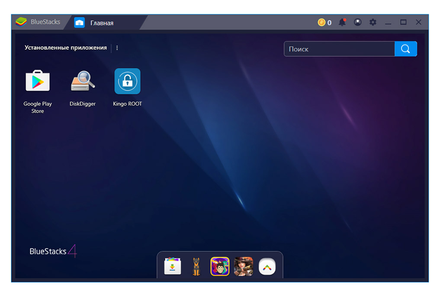Open the three-dot installed apps menu

(x=117, y=48)
